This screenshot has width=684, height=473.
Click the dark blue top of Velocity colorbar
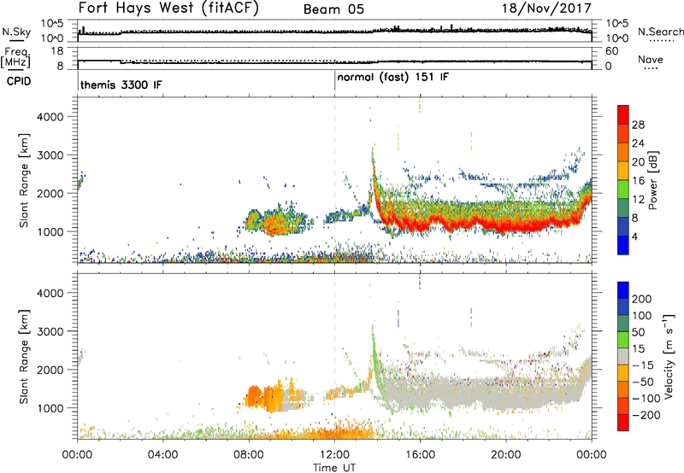pos(623,290)
